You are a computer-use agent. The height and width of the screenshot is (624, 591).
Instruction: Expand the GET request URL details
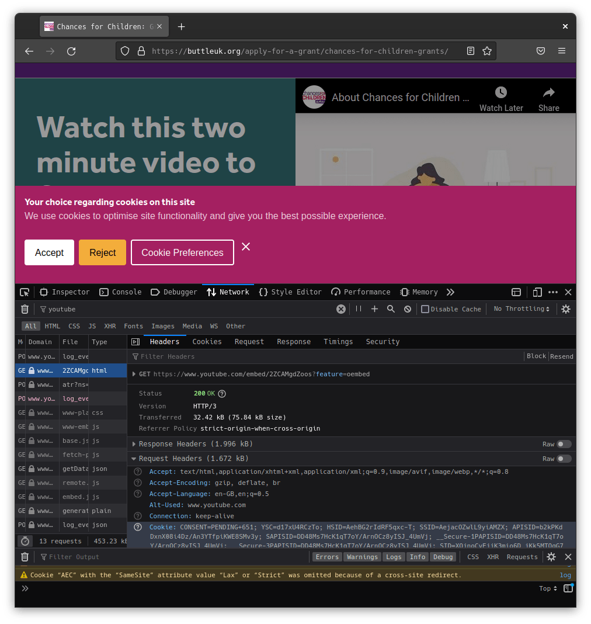(x=134, y=374)
